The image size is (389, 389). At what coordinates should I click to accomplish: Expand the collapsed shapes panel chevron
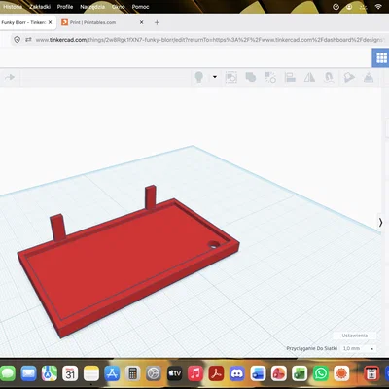tap(380, 223)
